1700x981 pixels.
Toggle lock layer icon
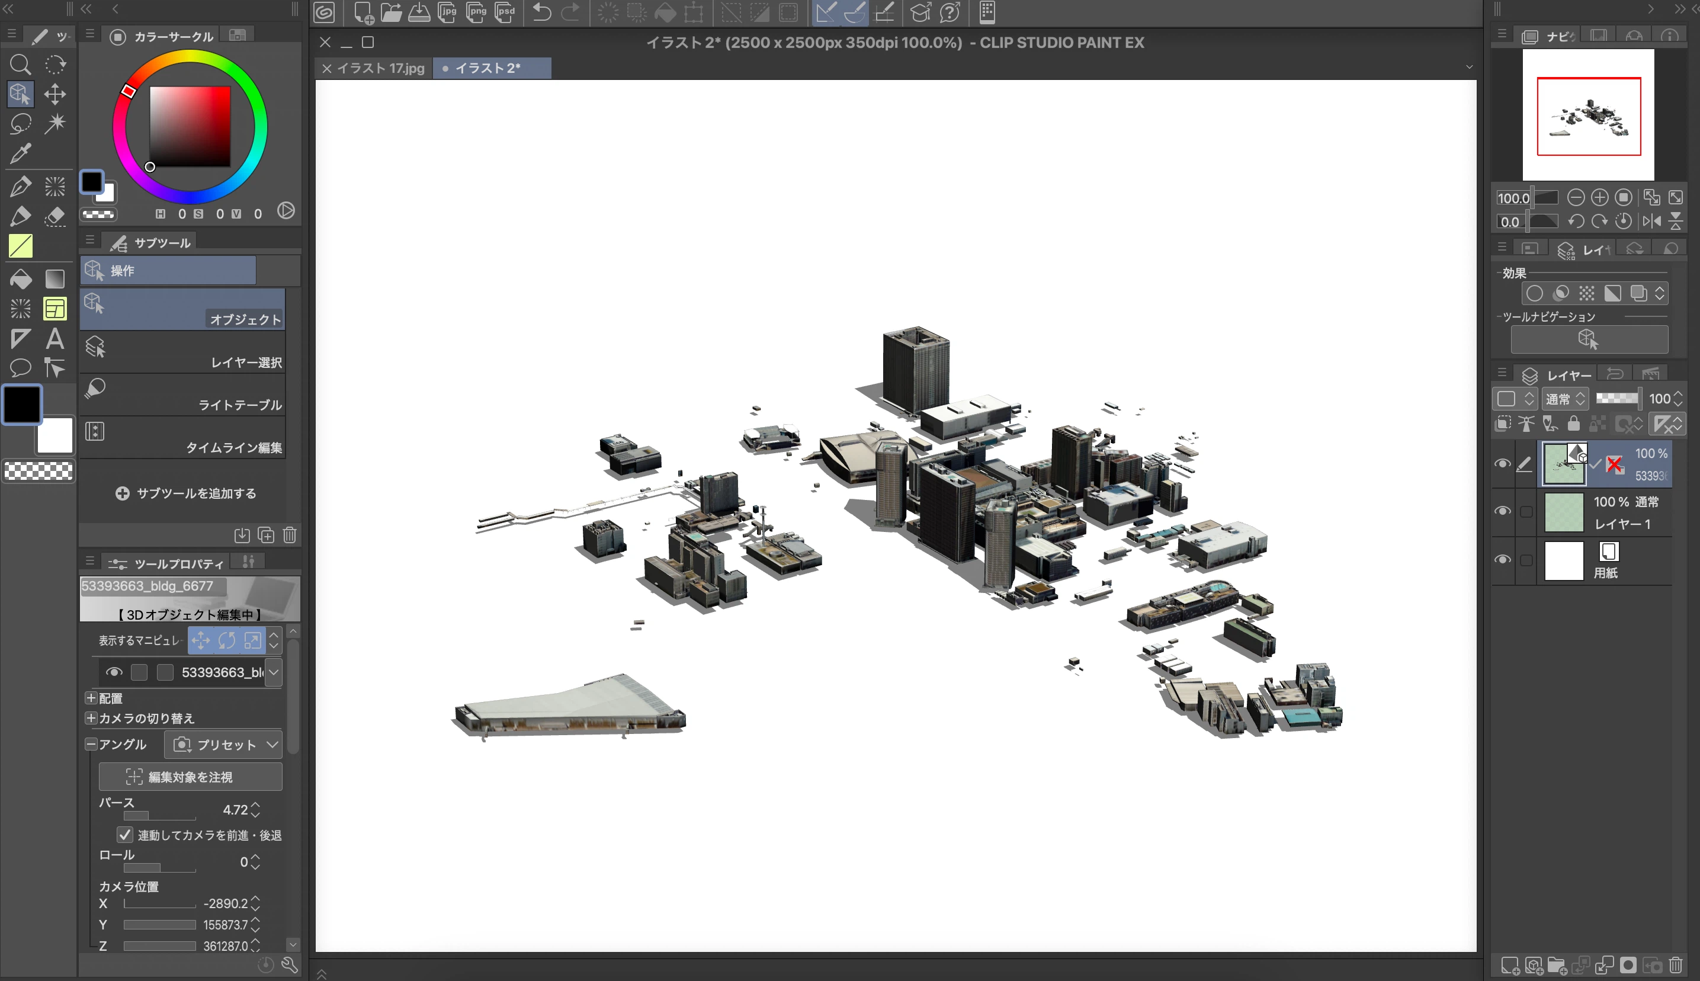(x=1573, y=423)
